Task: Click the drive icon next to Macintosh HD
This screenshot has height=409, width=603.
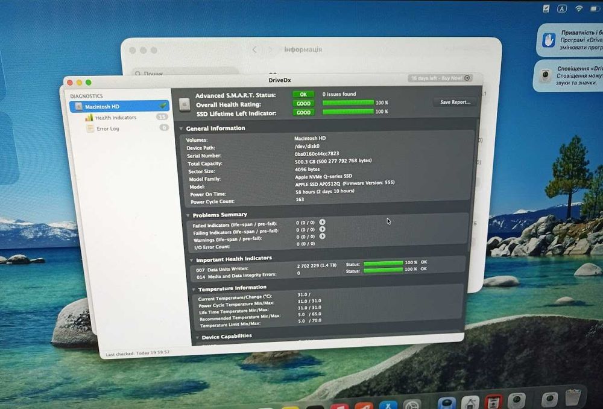Action: click(x=79, y=107)
